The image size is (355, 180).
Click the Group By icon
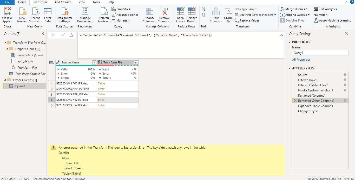[x=228, y=12]
